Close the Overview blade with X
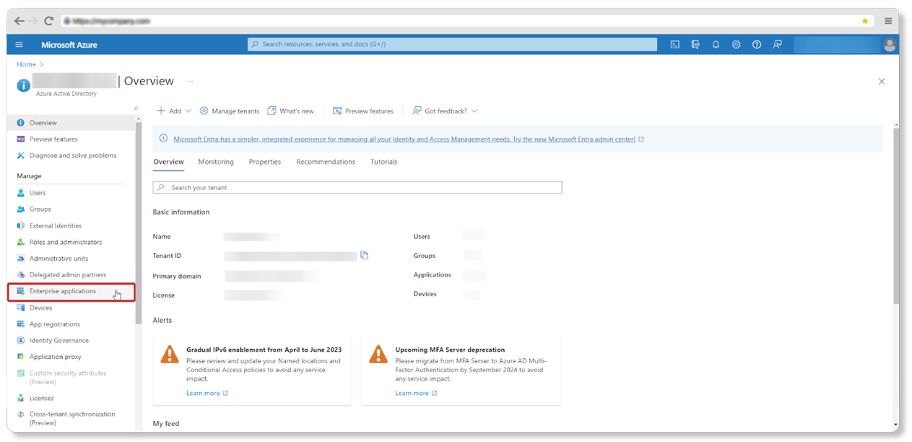The width and height of the screenshot is (912, 442). (882, 82)
